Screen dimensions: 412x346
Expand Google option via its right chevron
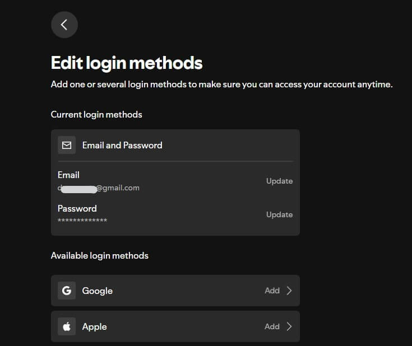[289, 291]
